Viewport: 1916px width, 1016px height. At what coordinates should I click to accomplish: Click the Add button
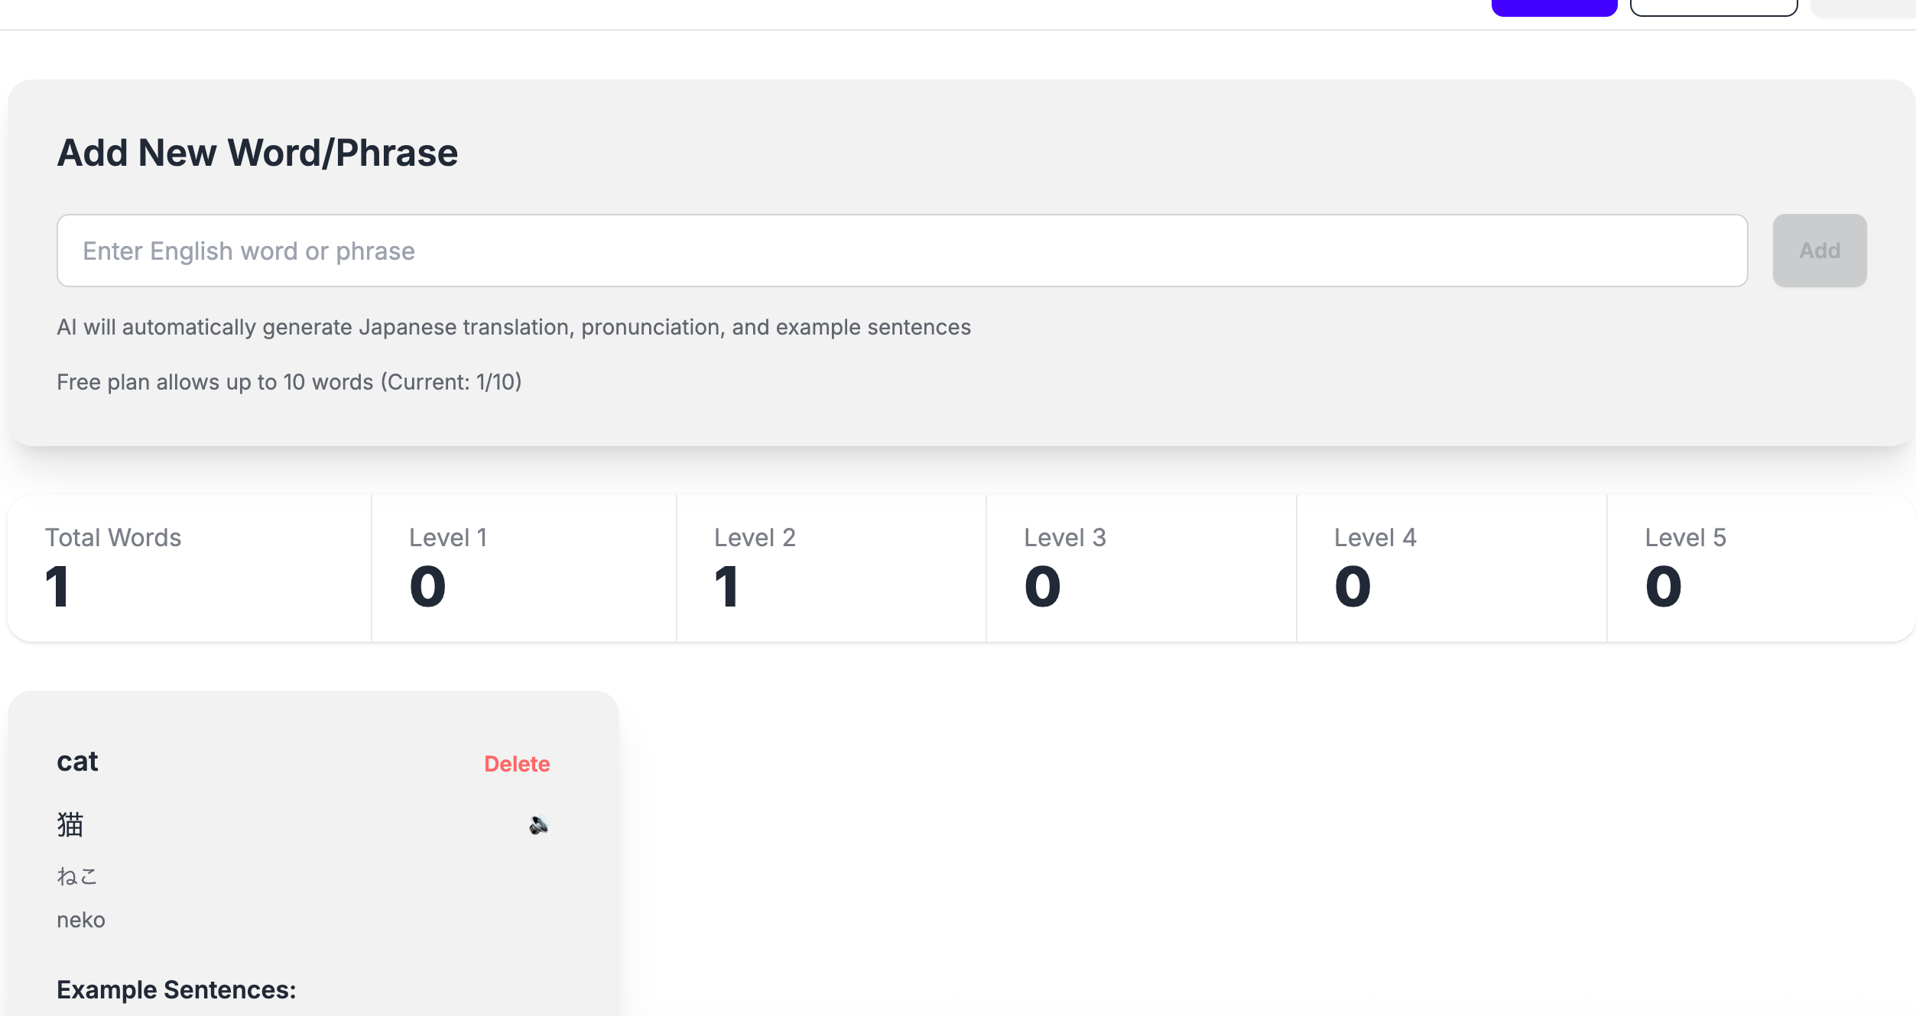[1819, 251]
